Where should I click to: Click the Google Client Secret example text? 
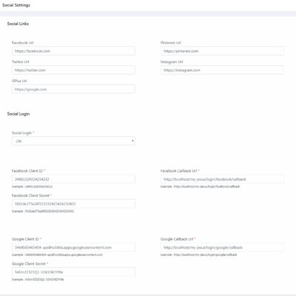click(x=38, y=280)
